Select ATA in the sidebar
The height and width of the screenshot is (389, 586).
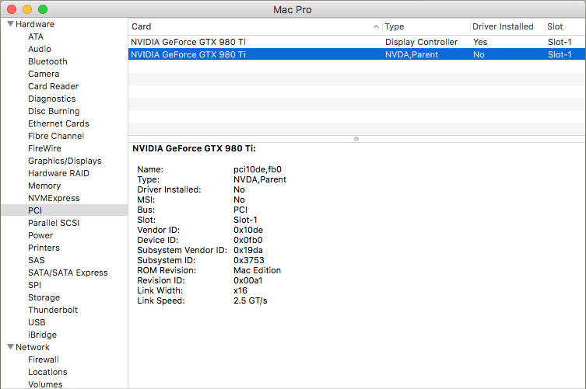[x=36, y=36]
